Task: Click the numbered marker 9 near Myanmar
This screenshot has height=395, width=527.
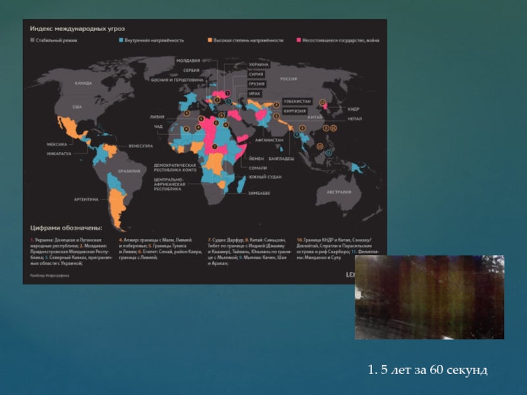Action: click(296, 134)
